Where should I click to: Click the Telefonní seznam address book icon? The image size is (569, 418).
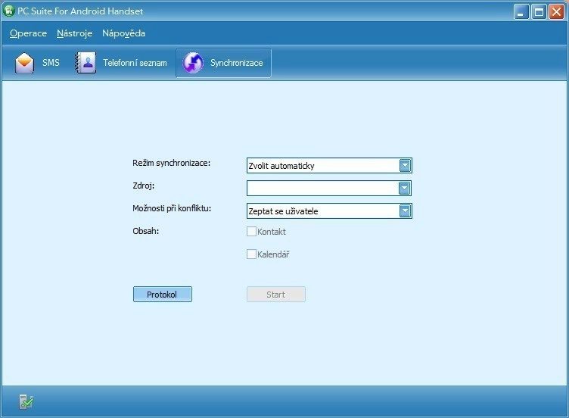(x=86, y=63)
